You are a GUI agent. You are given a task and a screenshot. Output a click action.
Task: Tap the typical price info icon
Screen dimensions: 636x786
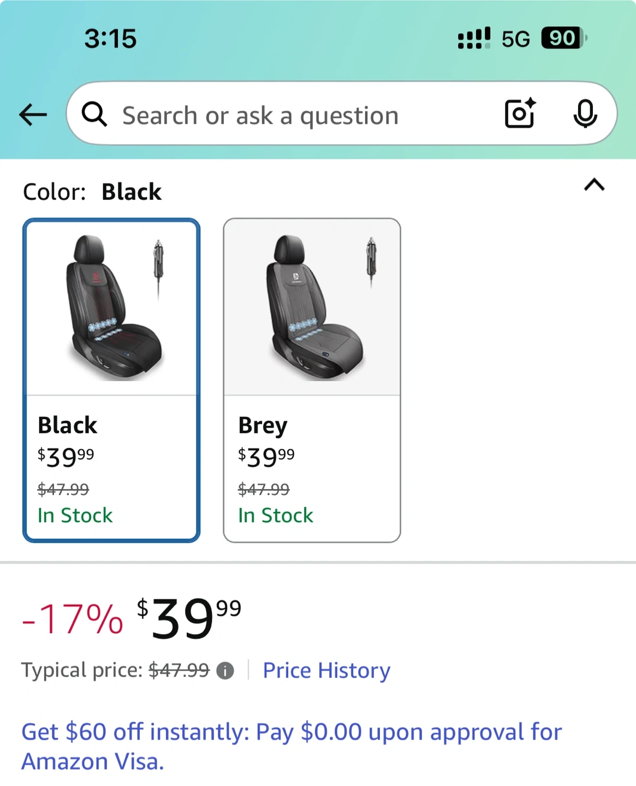pos(225,670)
